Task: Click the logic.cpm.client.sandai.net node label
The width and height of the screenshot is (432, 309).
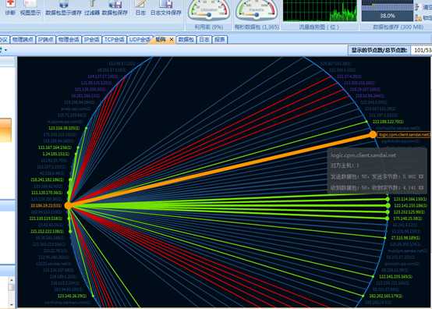Action: click(405, 134)
